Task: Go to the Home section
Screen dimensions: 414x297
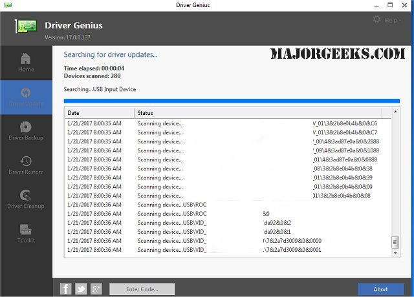Action: [x=26, y=62]
